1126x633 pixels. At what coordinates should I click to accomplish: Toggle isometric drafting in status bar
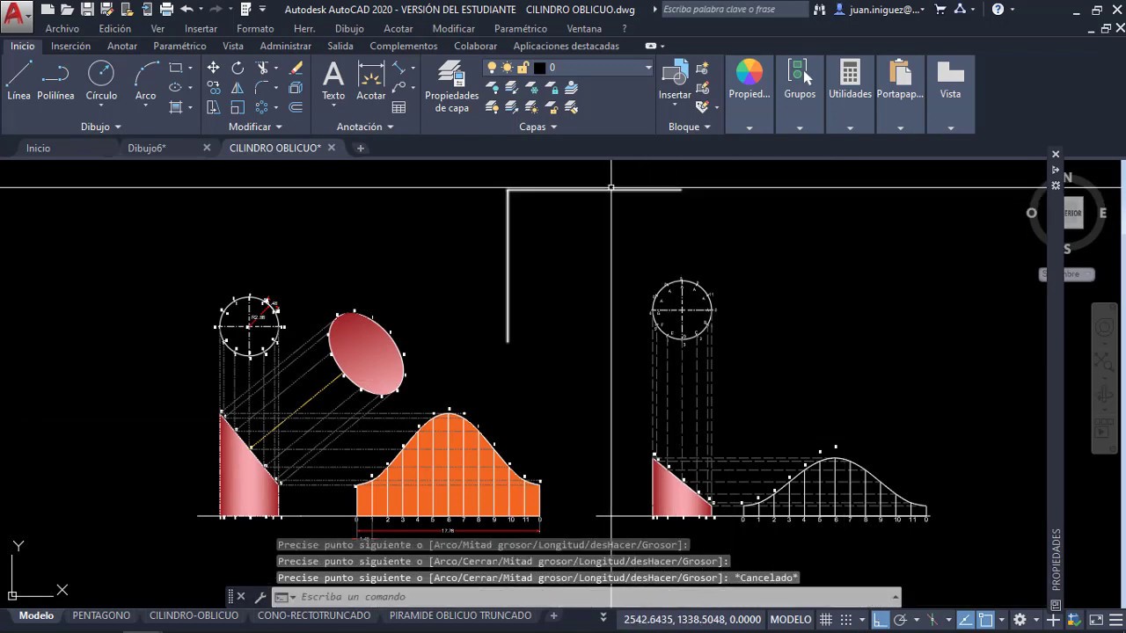tap(932, 620)
